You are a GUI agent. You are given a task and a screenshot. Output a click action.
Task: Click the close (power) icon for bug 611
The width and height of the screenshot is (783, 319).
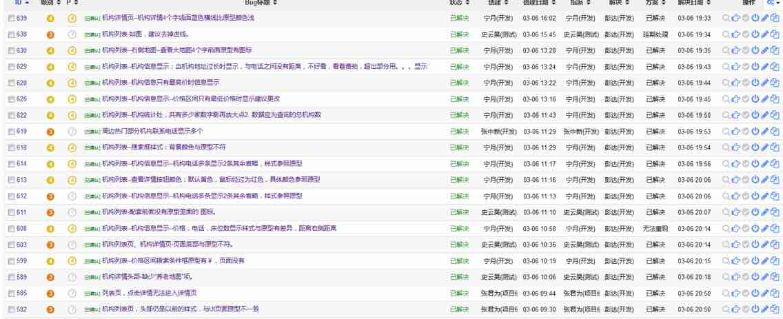[755, 212]
